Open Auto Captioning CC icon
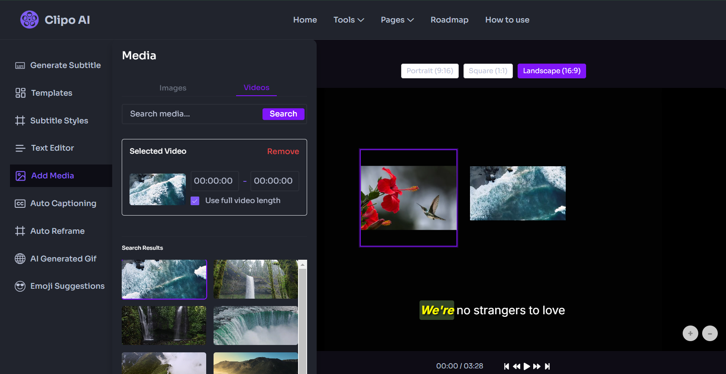 (20, 203)
